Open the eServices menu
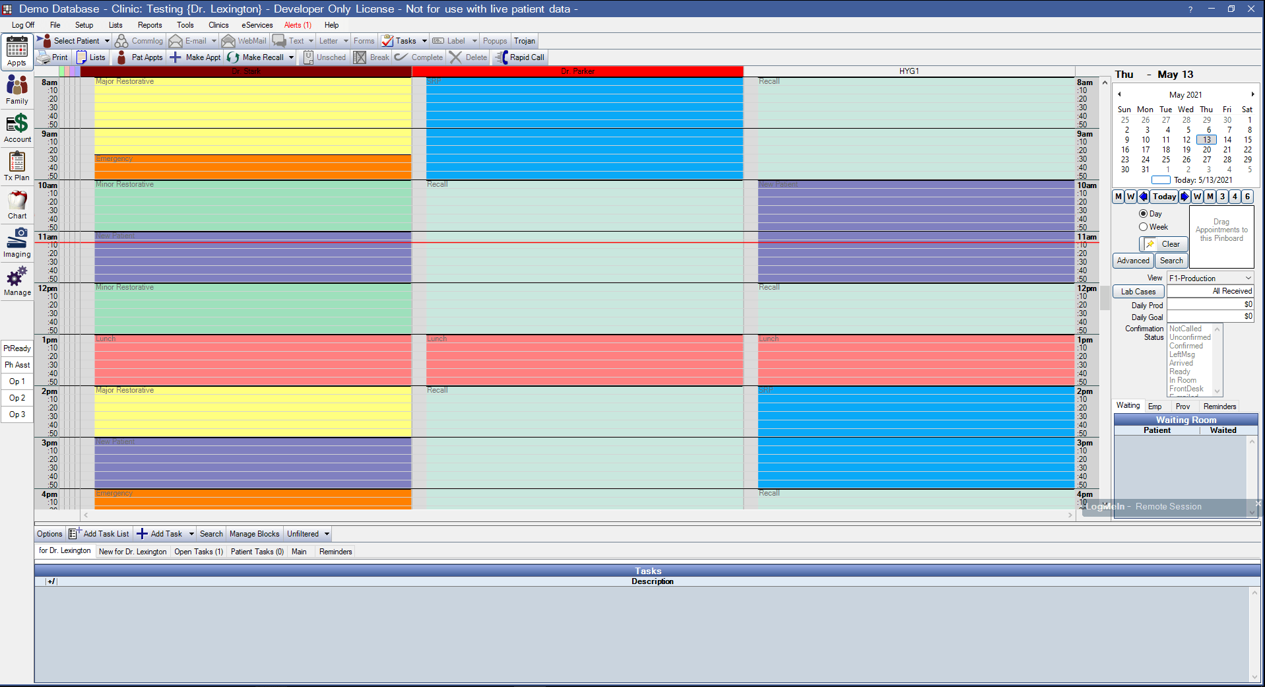Image resolution: width=1265 pixels, height=687 pixels. click(x=256, y=25)
